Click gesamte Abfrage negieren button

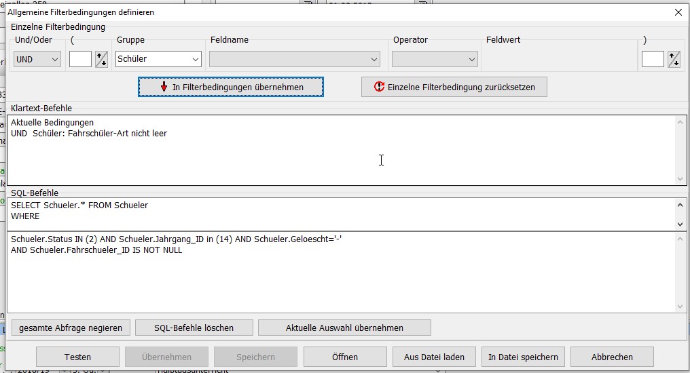(x=71, y=328)
